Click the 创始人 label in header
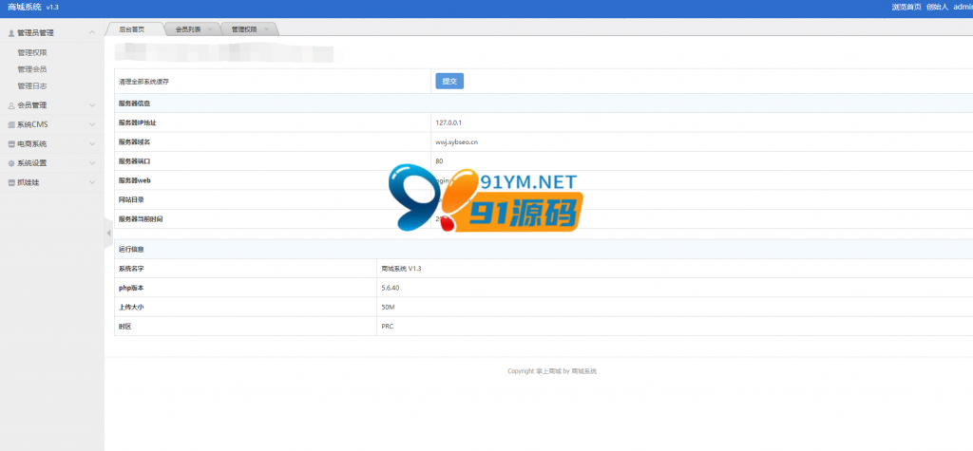This screenshot has width=973, height=451. tap(937, 7)
